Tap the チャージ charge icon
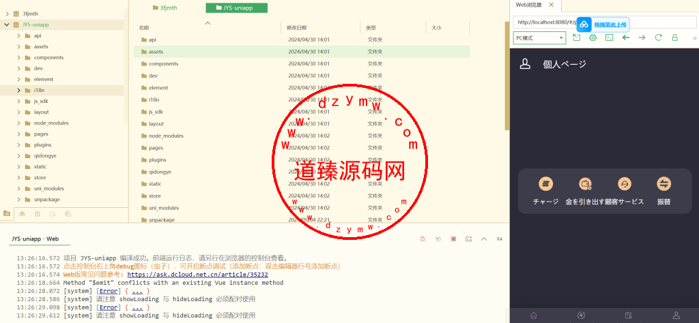 point(545,184)
